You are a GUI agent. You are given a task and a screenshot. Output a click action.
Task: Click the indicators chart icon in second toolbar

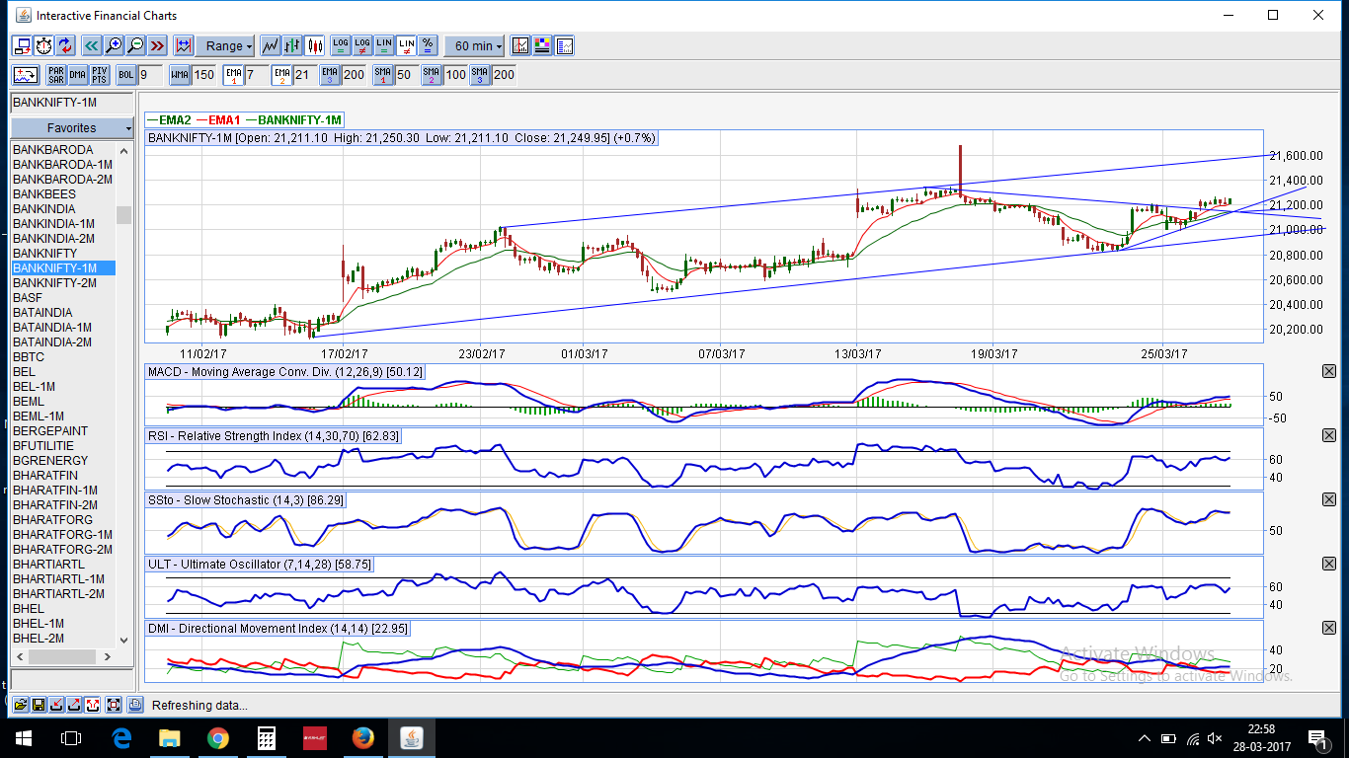click(25, 74)
